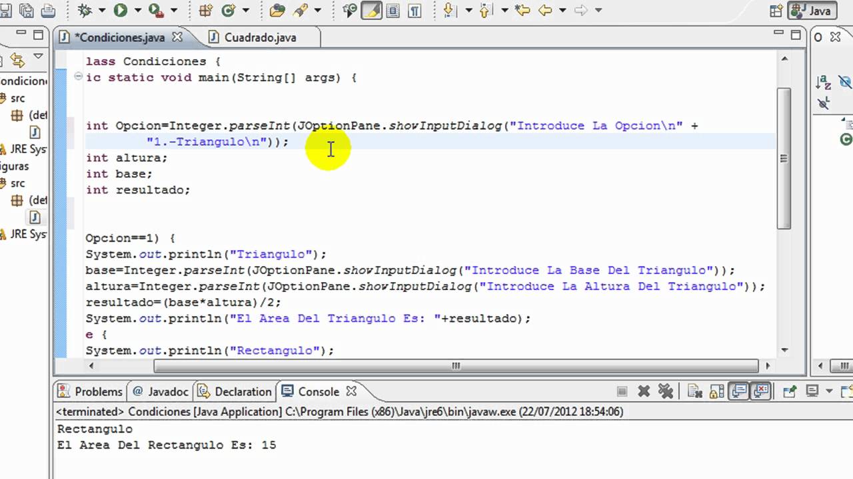Close the Console view tab

(x=351, y=391)
